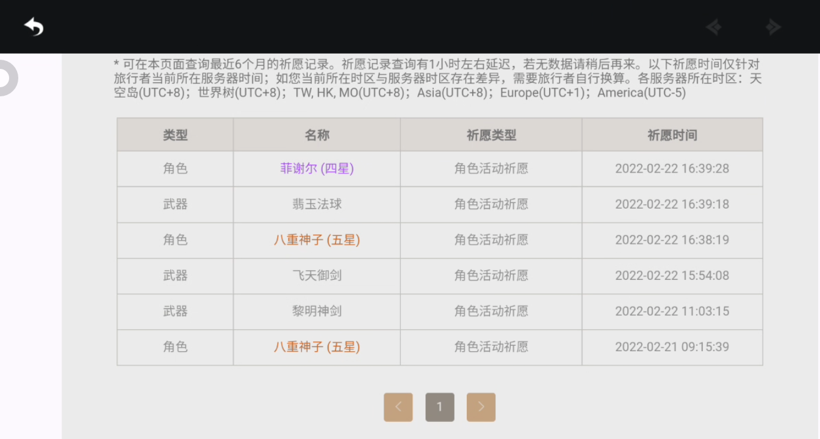Click the left faded star icon

714,27
